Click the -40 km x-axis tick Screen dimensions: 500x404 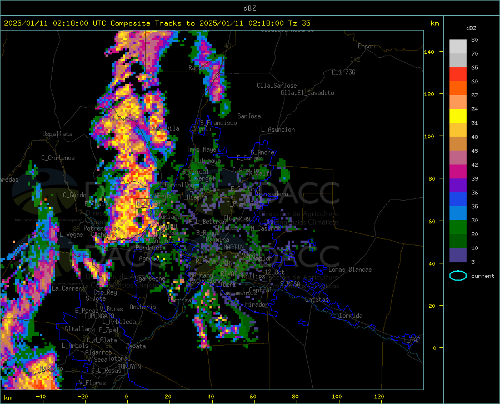(x=41, y=396)
